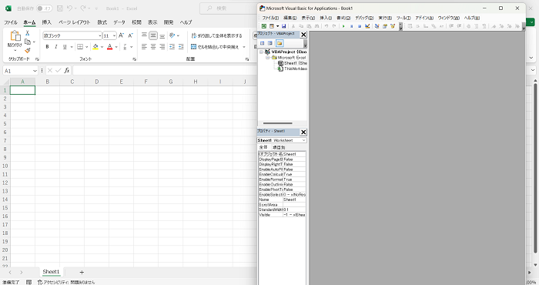Open the Paste dropdown arrow

coord(15,50)
